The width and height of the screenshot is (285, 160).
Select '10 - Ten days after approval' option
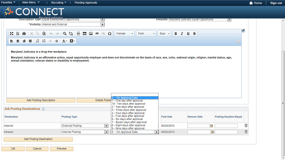tap(134, 104)
